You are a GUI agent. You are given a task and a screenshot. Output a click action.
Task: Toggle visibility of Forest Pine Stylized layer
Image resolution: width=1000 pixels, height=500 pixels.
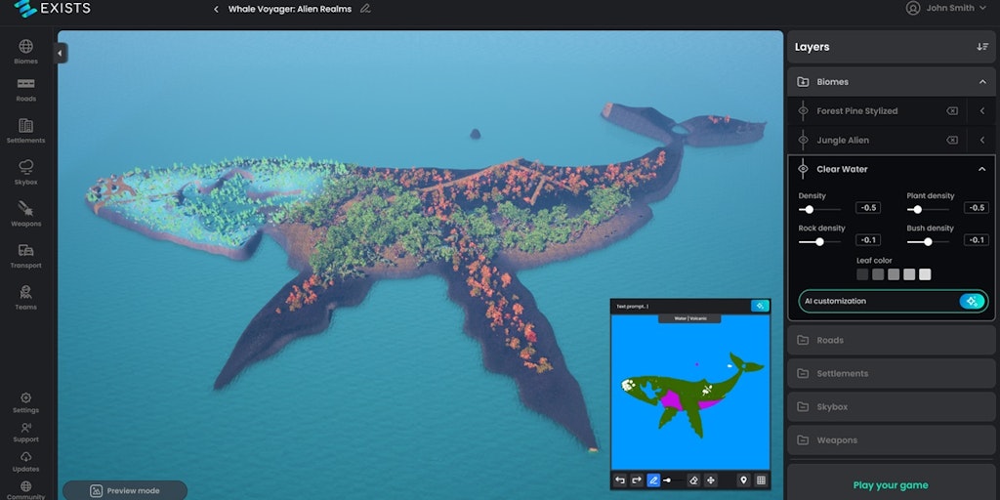point(803,111)
